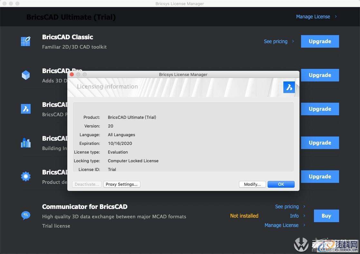
Task: Buy Communicator for BricsCAD
Action: pyautogui.click(x=326, y=216)
